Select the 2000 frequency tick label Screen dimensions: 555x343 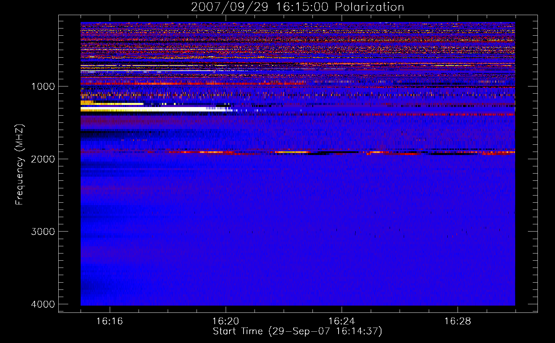pyautogui.click(x=43, y=159)
